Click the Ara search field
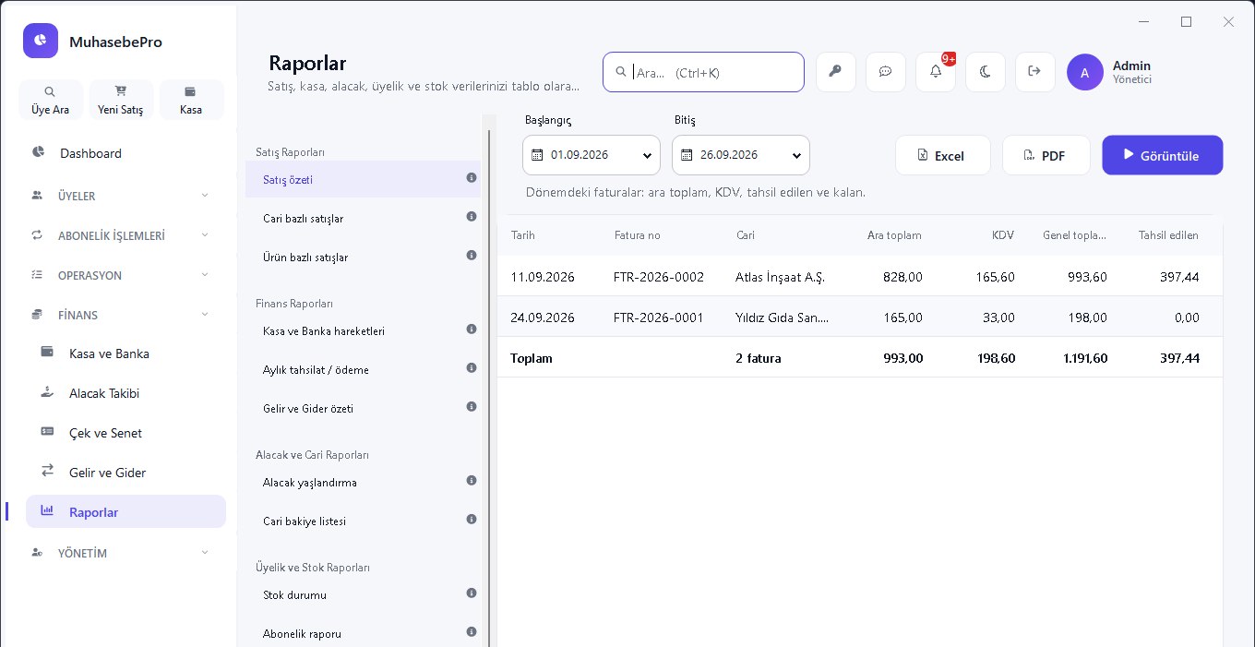1255x647 pixels. (703, 72)
